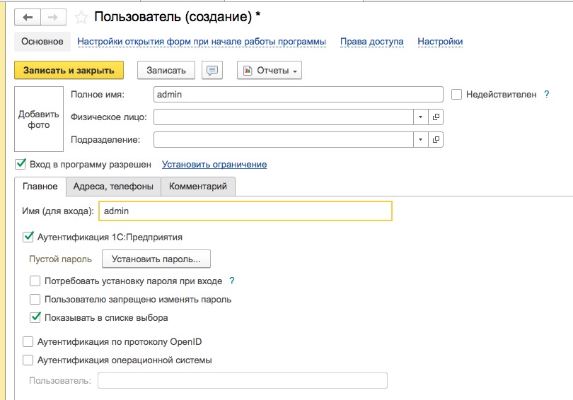
Task: Open the Адреса, телефоны tab
Action: coord(113,187)
